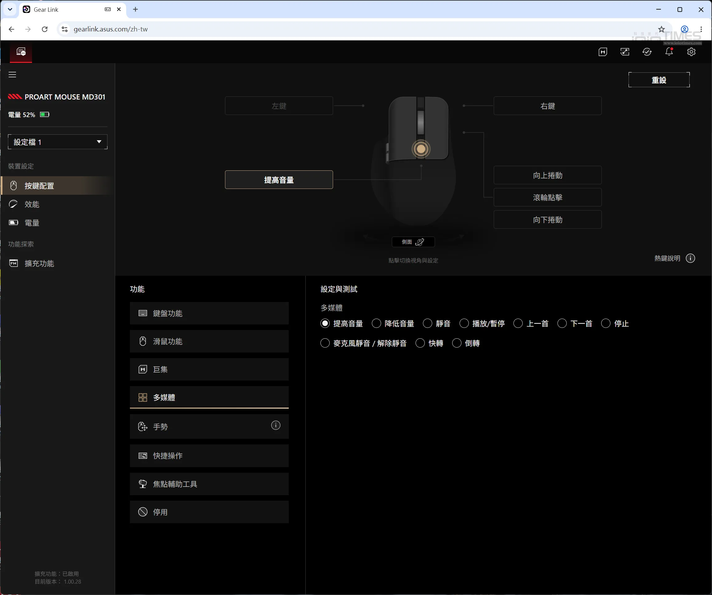Click the highlighted button on mouse image

(421, 149)
